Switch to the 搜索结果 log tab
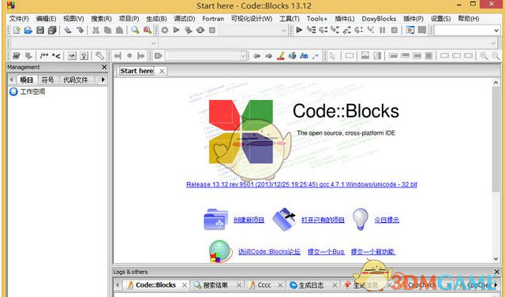505x297 pixels. click(x=215, y=285)
